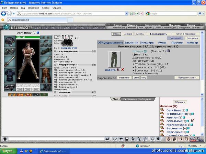Viewport: 206px width, 154px height.
Task: Click chat send enter-arrow icon
Action: (107, 139)
